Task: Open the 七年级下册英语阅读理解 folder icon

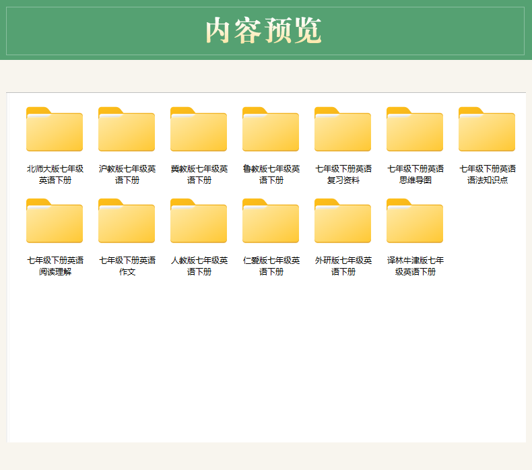Action: (55, 221)
